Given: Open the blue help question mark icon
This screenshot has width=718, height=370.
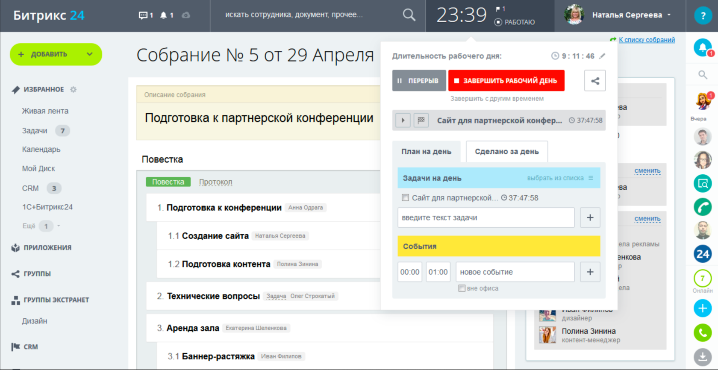Looking at the screenshot, I should (703, 16).
